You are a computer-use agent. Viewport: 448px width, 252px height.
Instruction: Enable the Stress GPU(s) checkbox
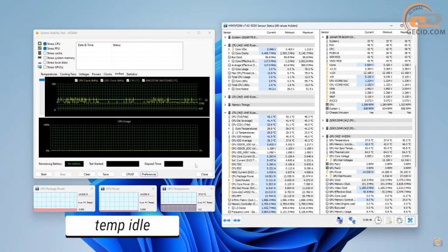click(x=45, y=67)
